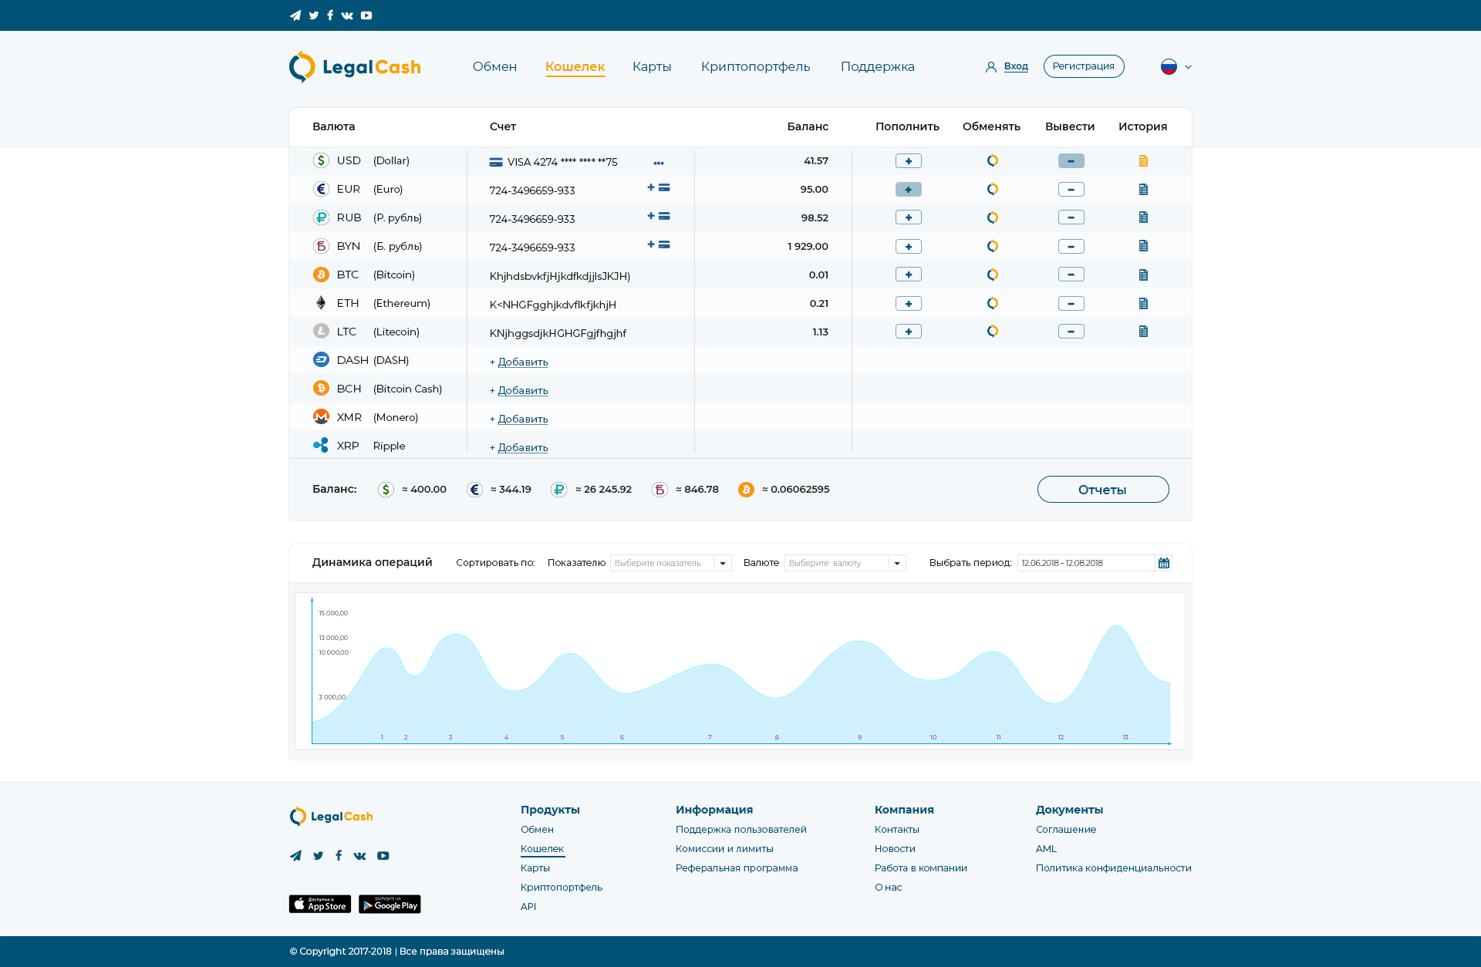Open the Показателю dropdown selector
This screenshot has height=967, width=1481.
coord(670,563)
